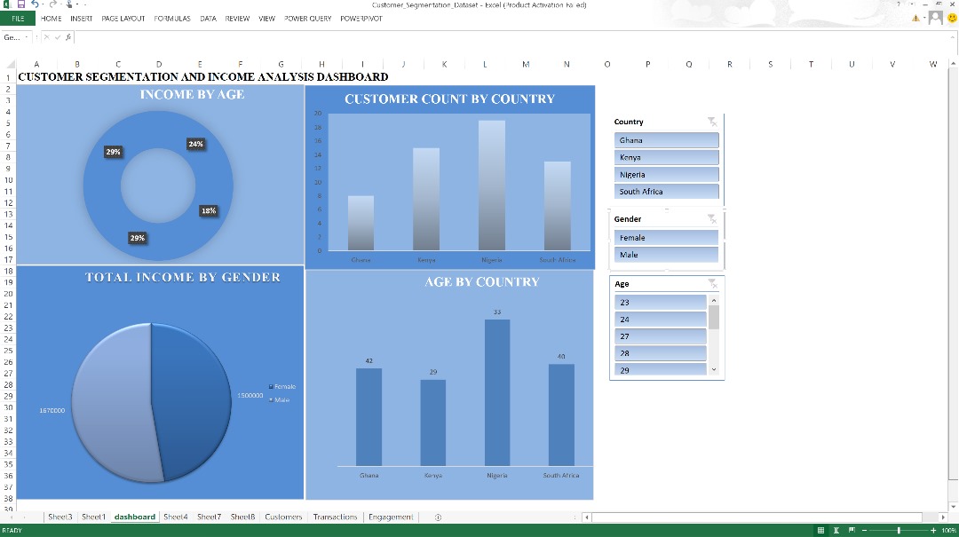This screenshot has width=959, height=537.
Task: Switch to the Transactions sheet
Action: coord(335,517)
